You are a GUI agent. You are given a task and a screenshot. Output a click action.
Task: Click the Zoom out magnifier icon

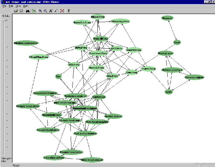pos(45,11)
